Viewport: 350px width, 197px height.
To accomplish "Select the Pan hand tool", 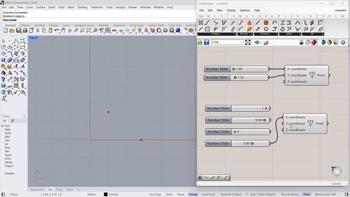I will tap(63, 31).
